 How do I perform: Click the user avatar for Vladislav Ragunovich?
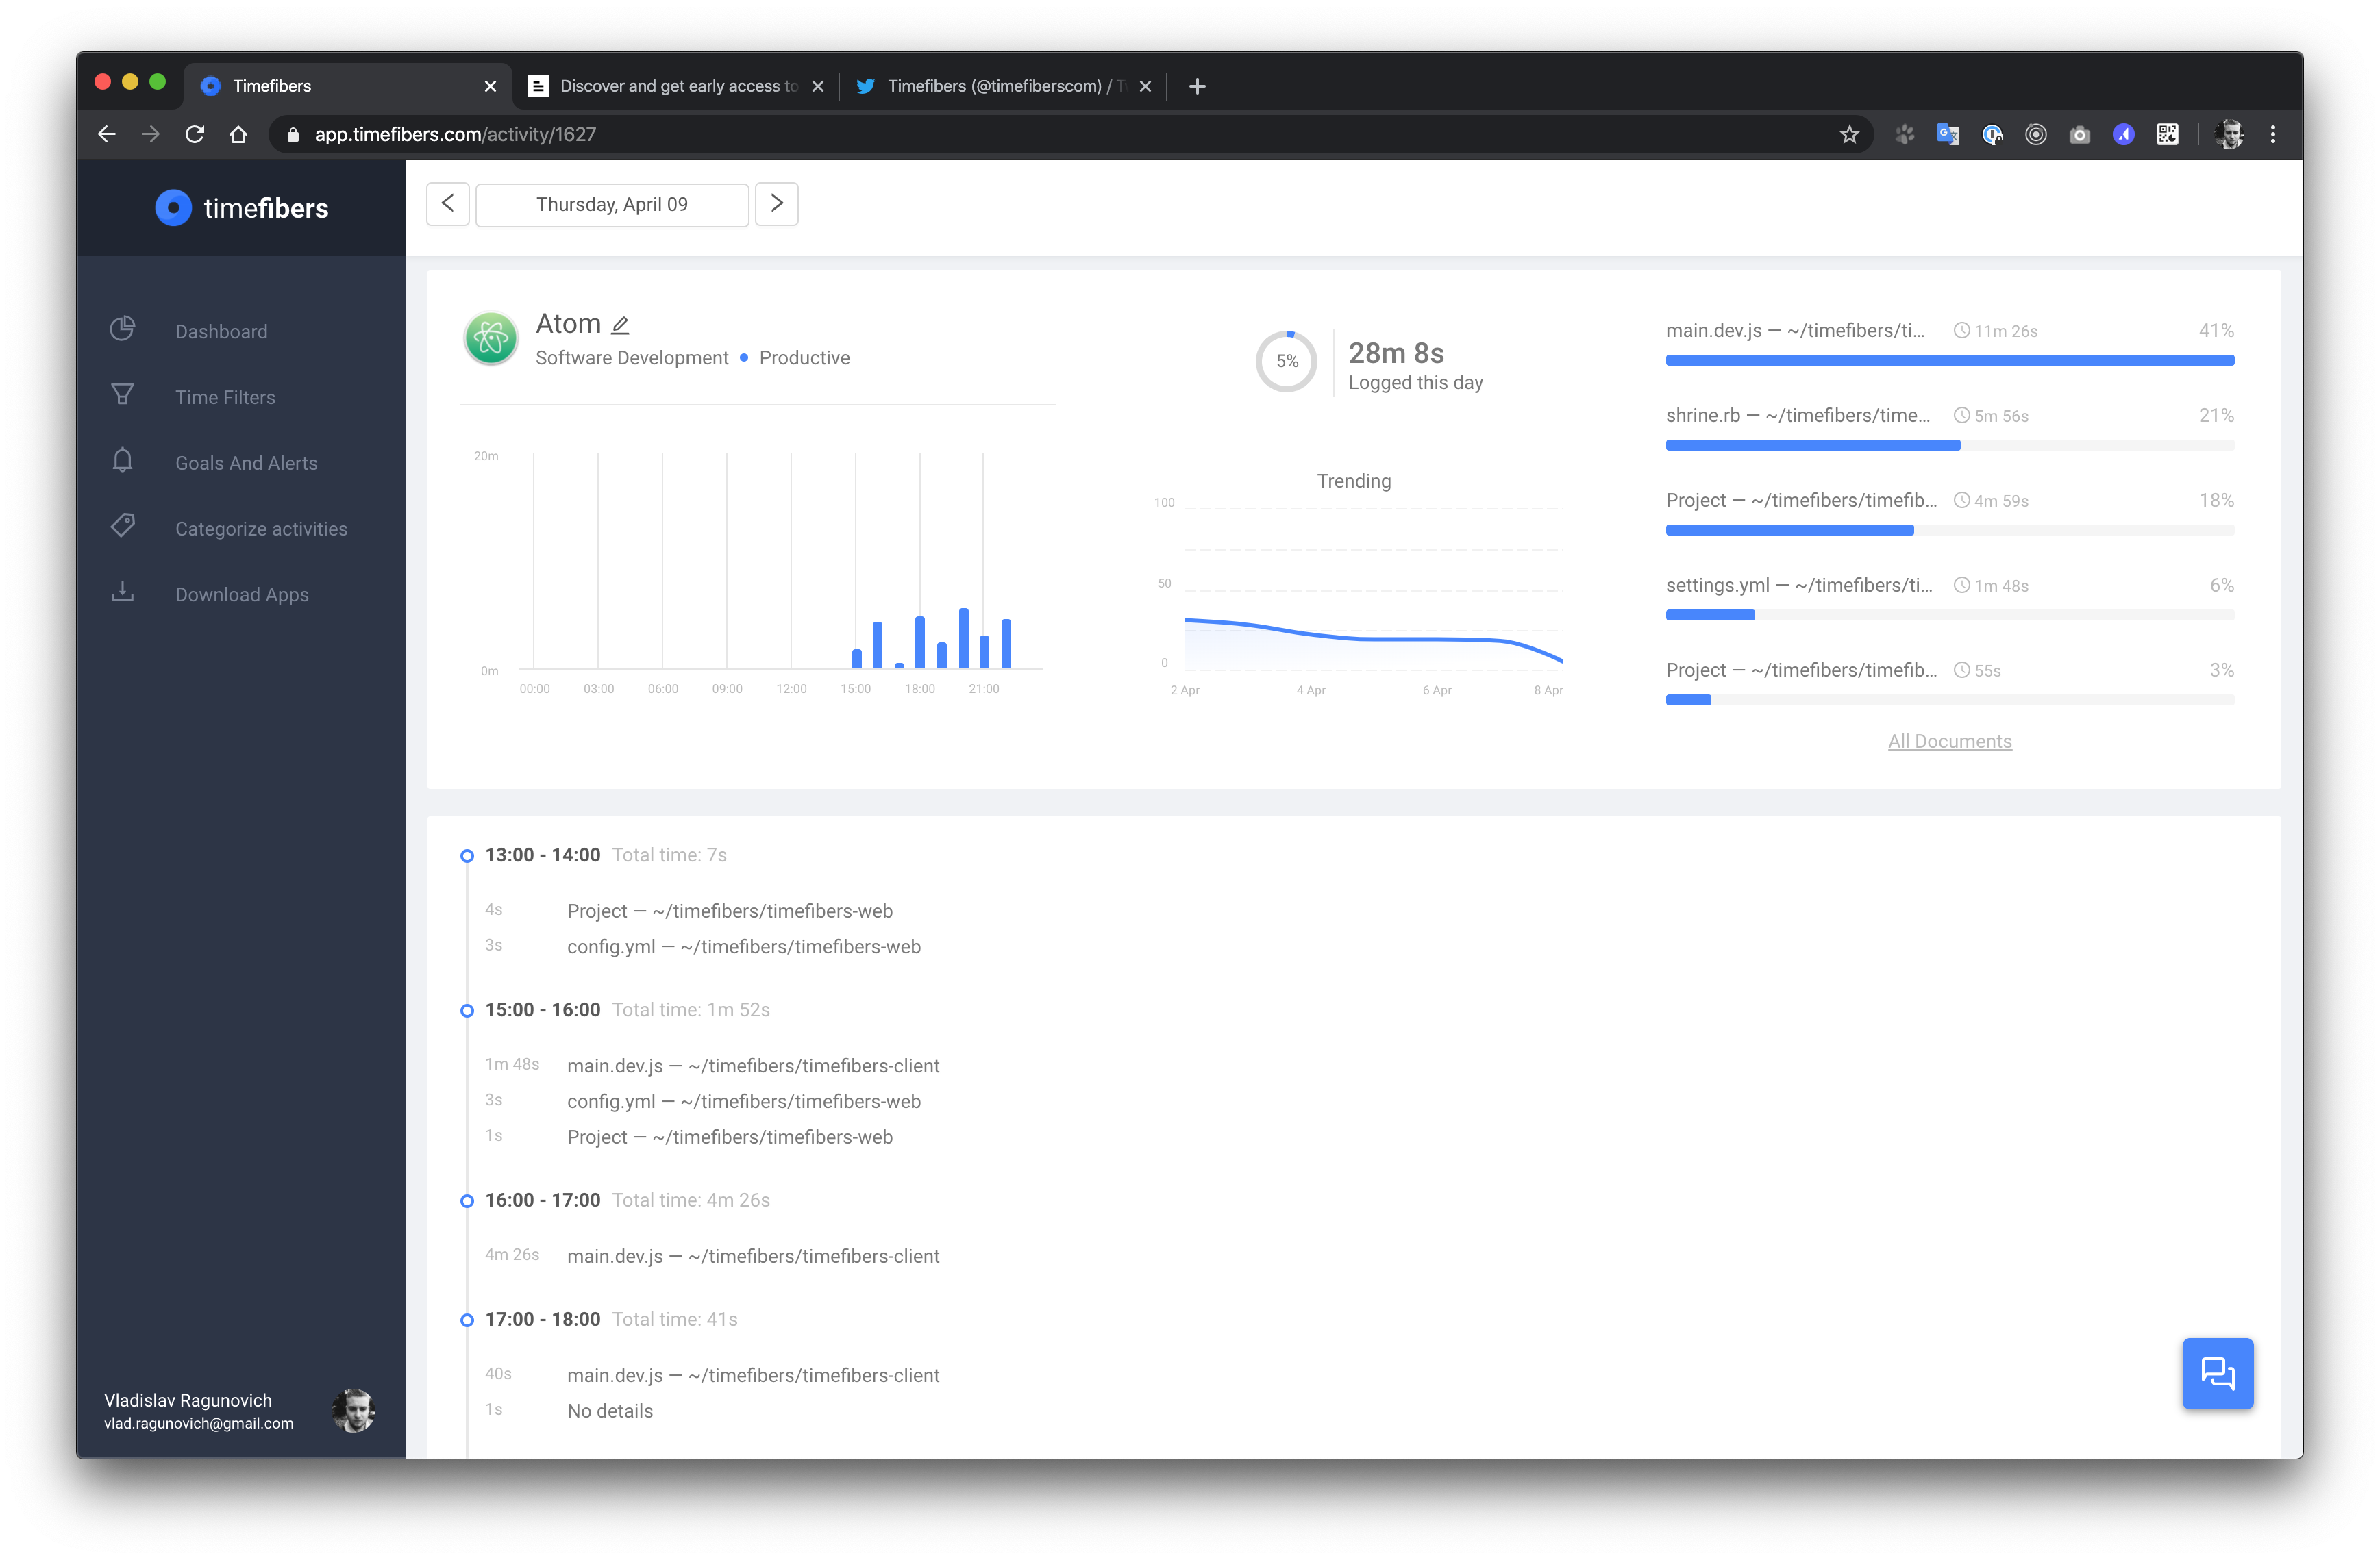(x=354, y=1410)
